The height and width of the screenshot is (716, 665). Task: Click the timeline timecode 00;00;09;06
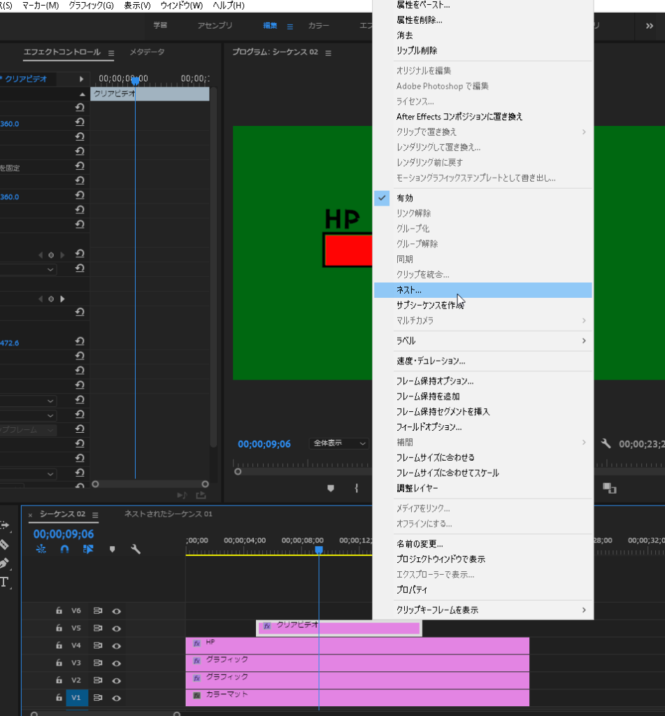[x=64, y=534]
